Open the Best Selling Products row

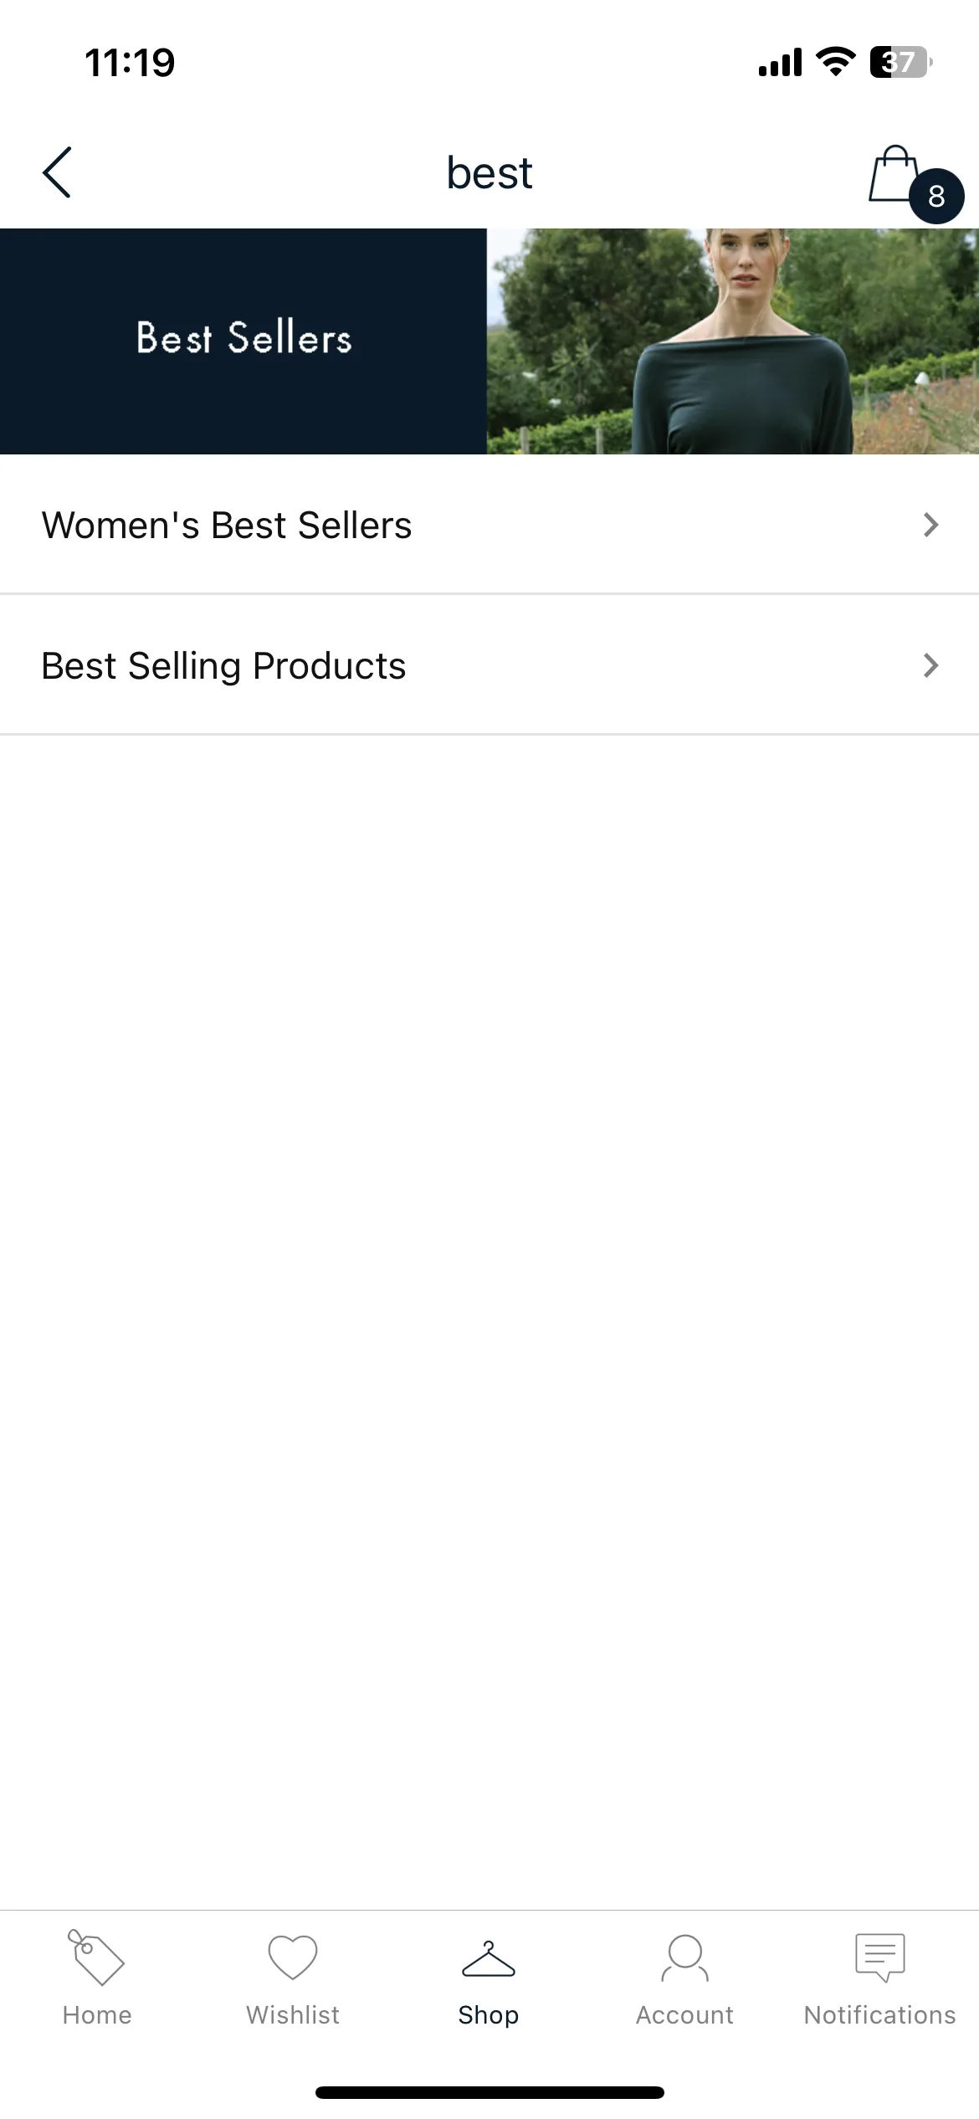(x=489, y=665)
